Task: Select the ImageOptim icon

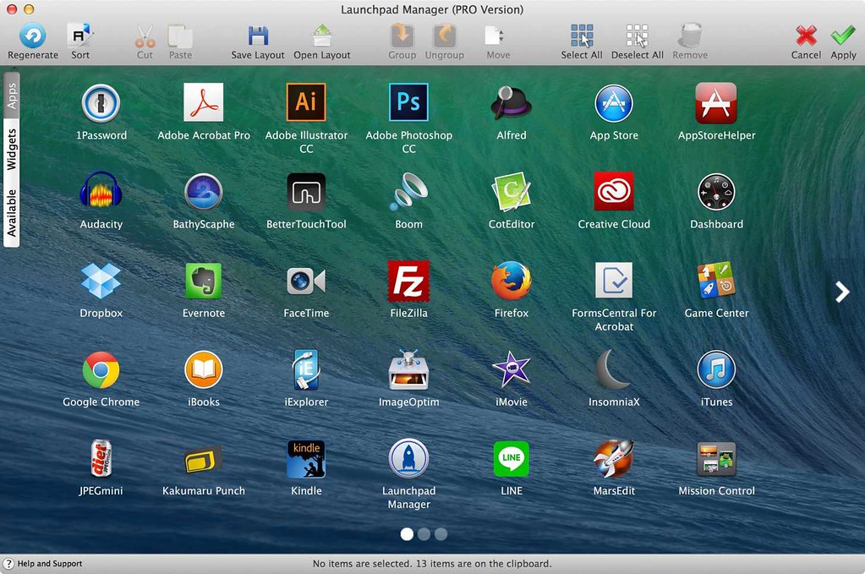Action: coord(408,369)
